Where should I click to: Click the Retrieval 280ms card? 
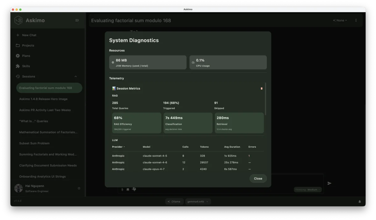tap(239, 123)
